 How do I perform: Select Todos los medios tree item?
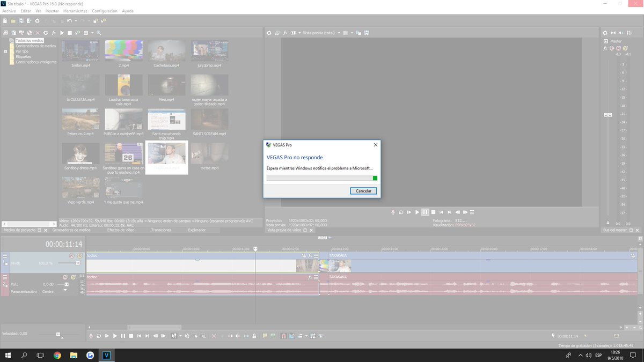click(30, 41)
